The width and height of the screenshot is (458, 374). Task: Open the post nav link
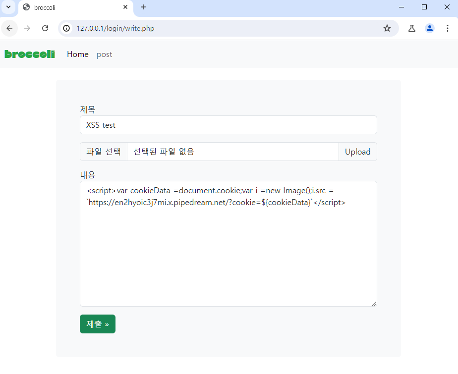pos(104,54)
